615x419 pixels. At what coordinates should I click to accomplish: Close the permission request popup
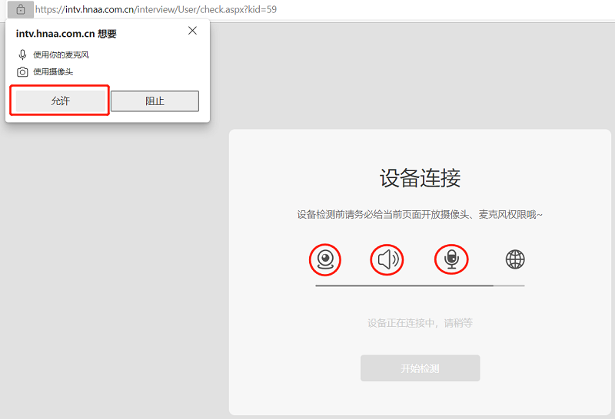(x=192, y=31)
